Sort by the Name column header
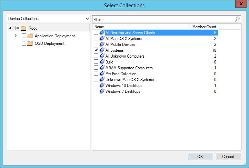This screenshot has width=249, height=168. pyautogui.click(x=141, y=27)
